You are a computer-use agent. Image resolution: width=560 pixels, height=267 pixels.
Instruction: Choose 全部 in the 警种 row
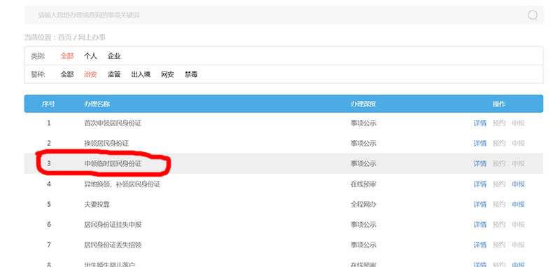[x=67, y=74]
